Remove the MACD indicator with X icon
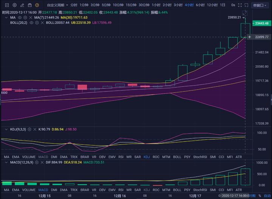Image resolution: width=272 pixels, height=199 pixels. coord(42,162)
